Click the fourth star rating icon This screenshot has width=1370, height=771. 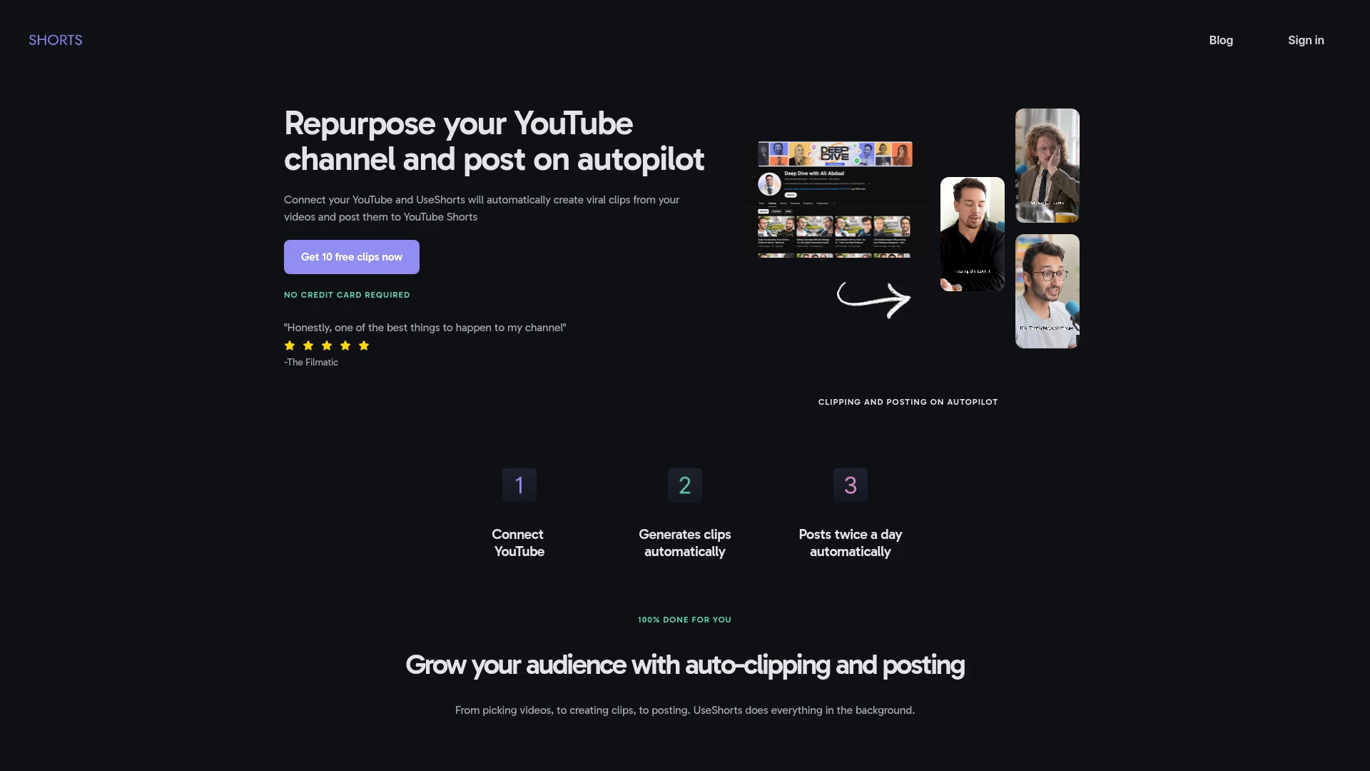pos(345,346)
